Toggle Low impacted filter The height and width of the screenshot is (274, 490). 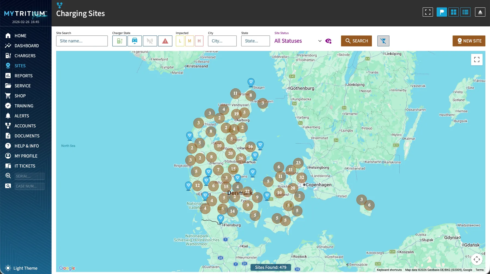(x=180, y=41)
